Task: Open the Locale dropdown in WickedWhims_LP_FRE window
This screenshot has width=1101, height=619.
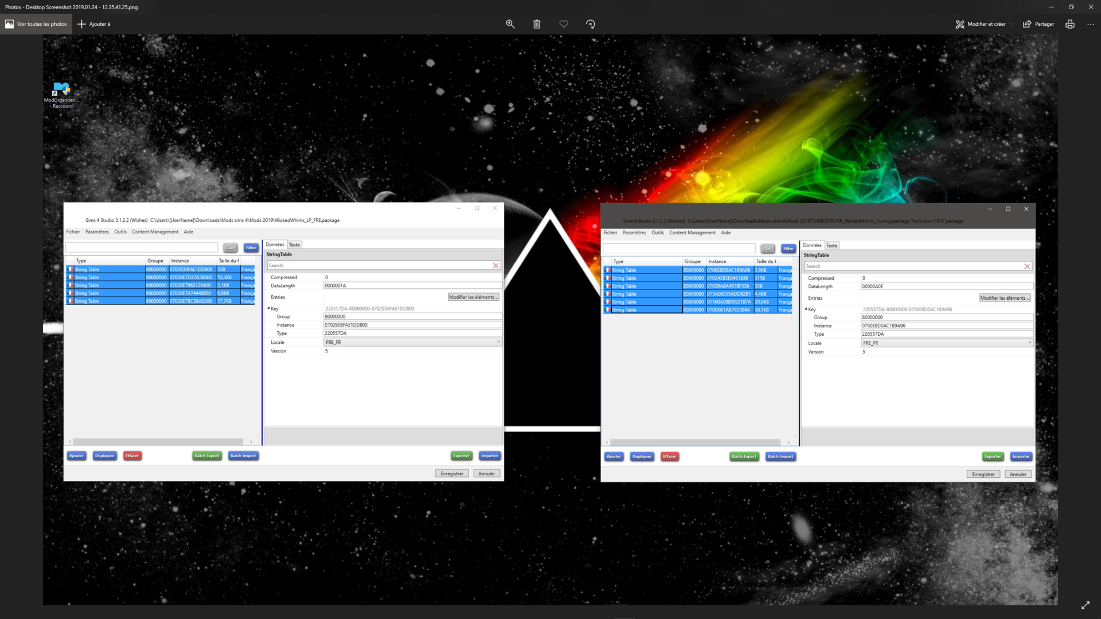Action: (413, 342)
